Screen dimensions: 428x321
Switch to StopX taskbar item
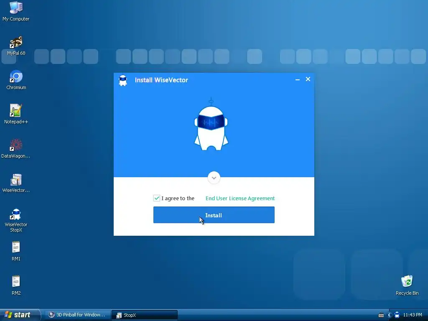pos(144,315)
